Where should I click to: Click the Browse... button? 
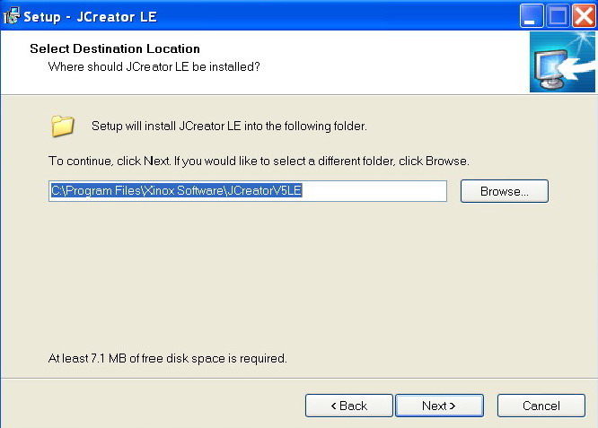click(x=504, y=191)
